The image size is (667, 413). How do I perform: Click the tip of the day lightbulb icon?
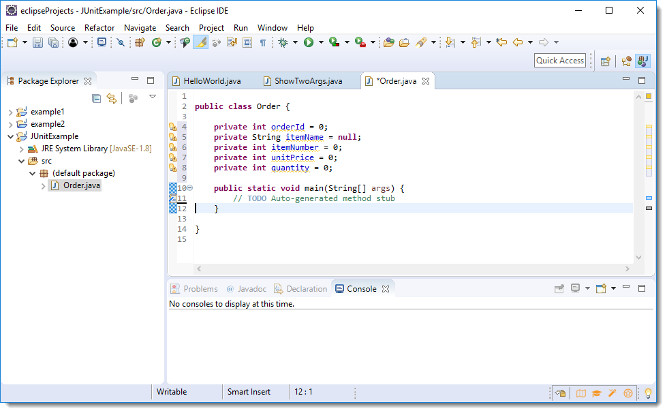(649, 393)
